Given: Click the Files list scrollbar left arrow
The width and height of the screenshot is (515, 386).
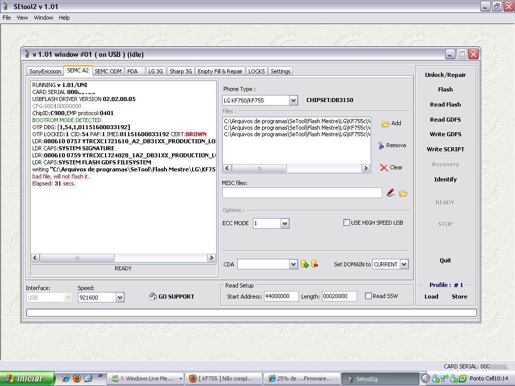Looking at the screenshot, I should [227, 168].
